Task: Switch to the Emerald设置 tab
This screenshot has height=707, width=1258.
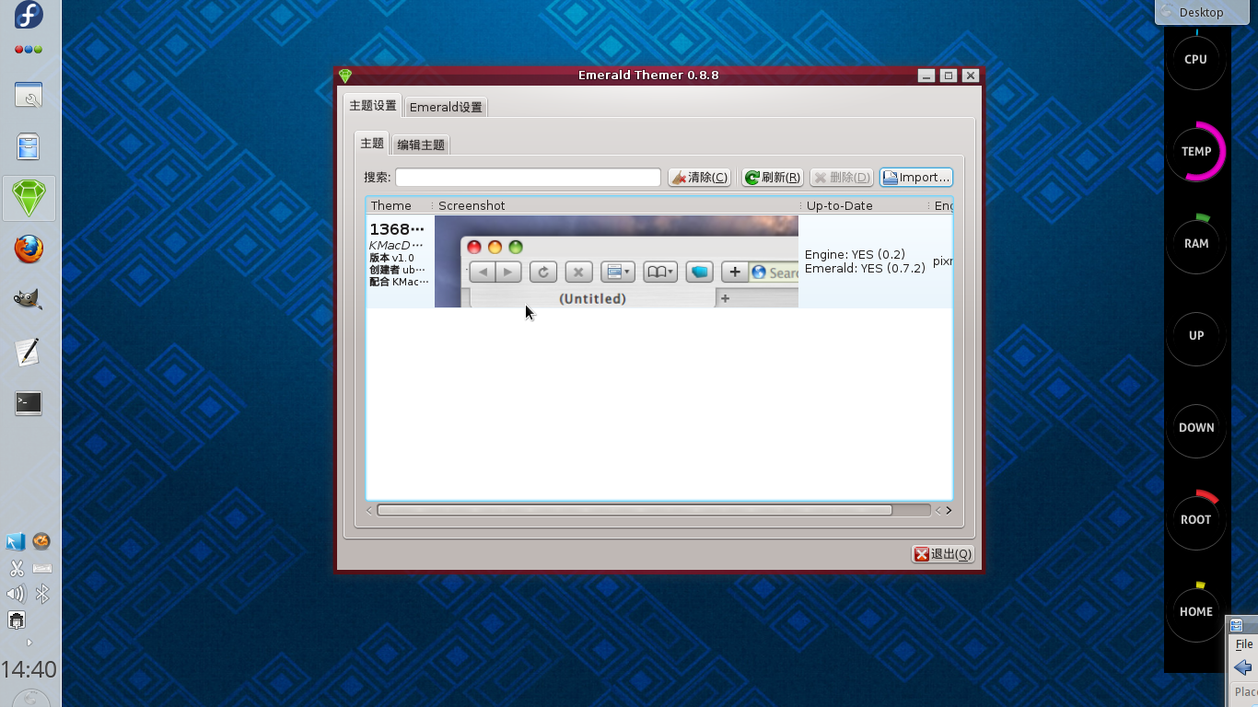Action: coord(446,107)
